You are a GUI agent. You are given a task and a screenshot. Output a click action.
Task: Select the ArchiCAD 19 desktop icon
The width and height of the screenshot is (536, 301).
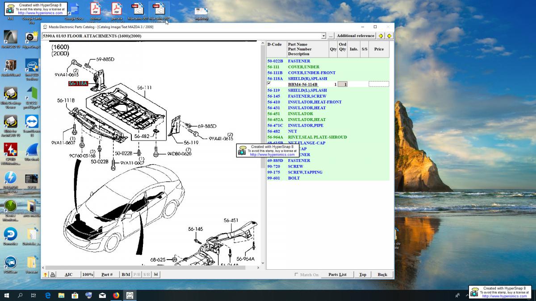(11, 39)
